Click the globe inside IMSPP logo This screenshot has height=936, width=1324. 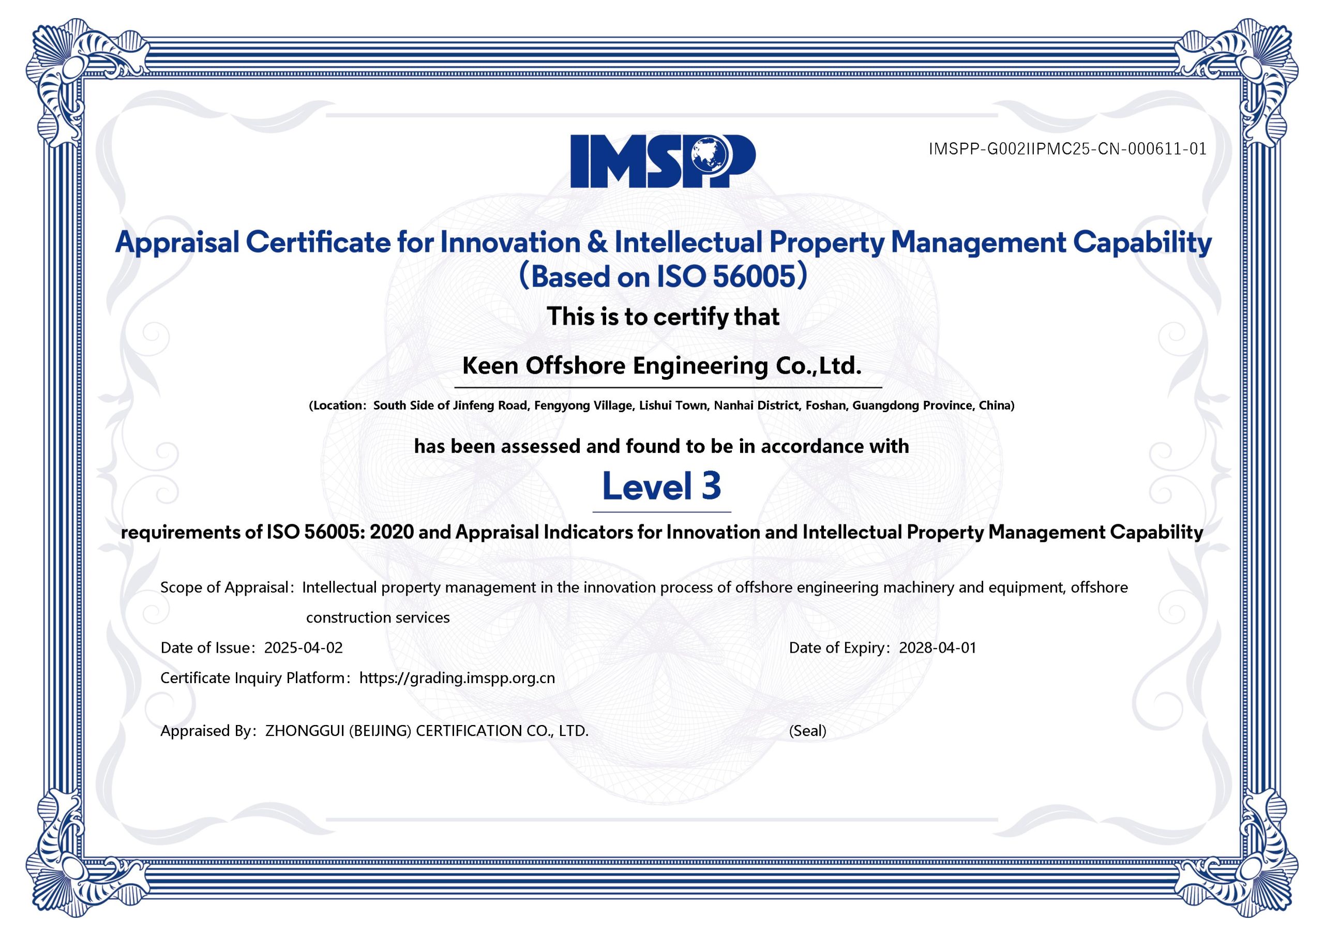[709, 155]
